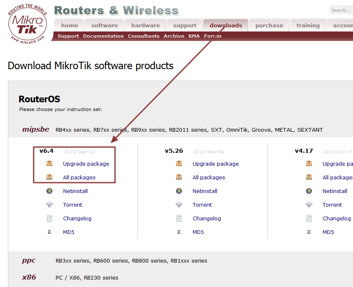Switch to the hardware tab

(145, 25)
